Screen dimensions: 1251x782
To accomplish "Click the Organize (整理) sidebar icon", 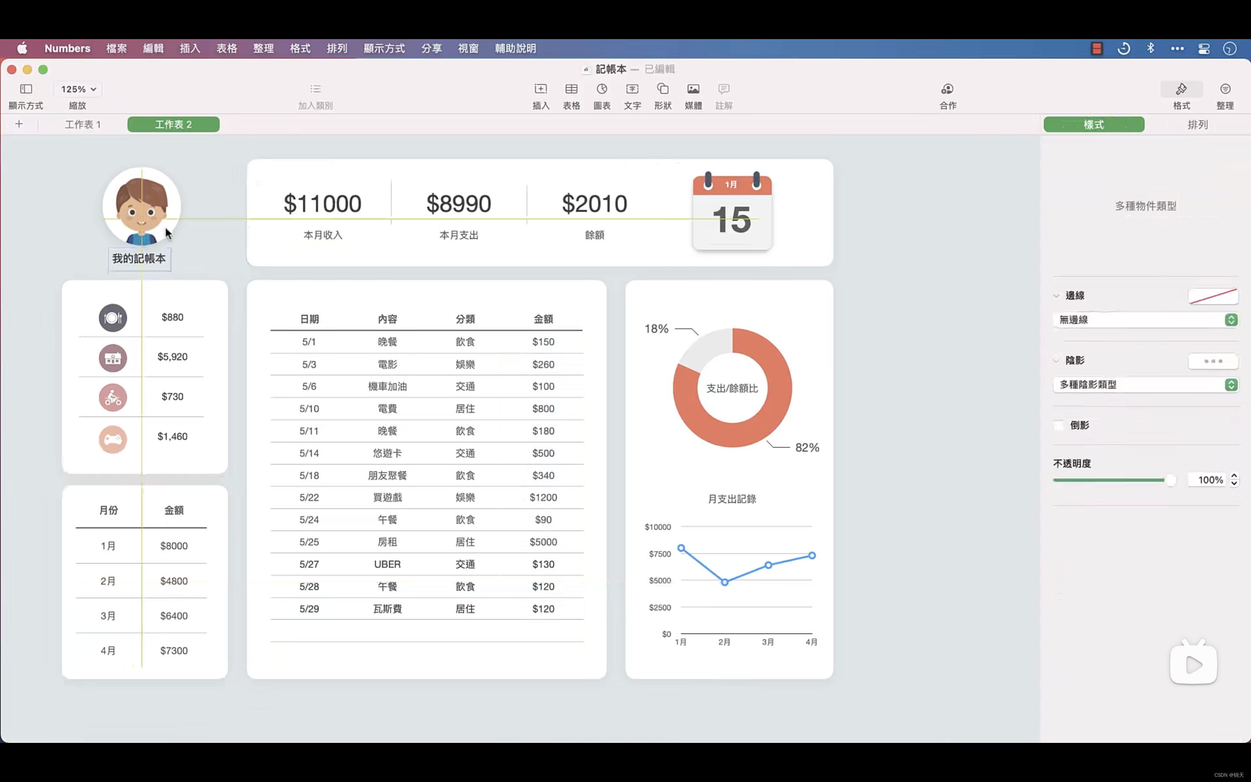I will click(1225, 89).
